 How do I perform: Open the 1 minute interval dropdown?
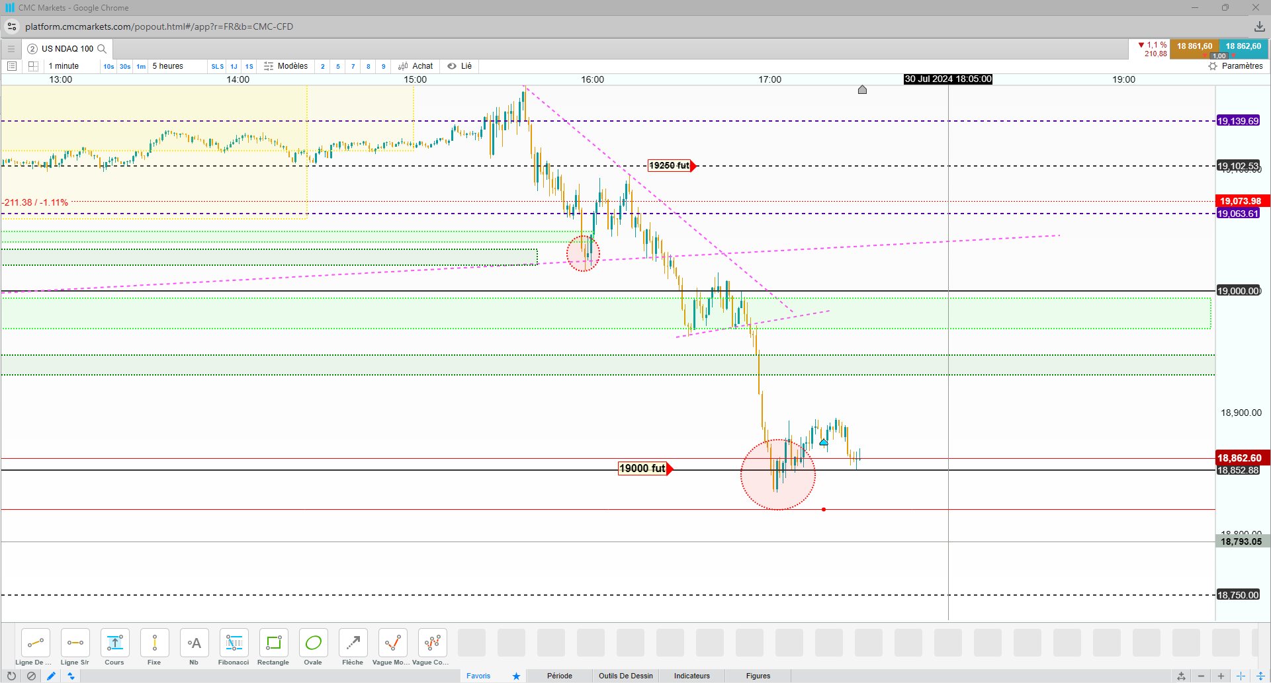click(64, 66)
